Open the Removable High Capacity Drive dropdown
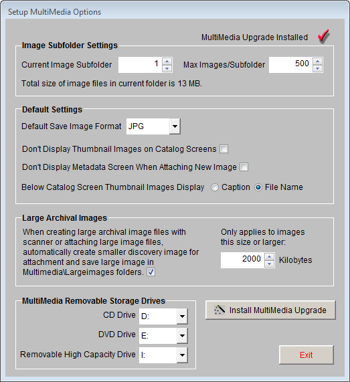The height and width of the screenshot is (382, 350). (182, 355)
